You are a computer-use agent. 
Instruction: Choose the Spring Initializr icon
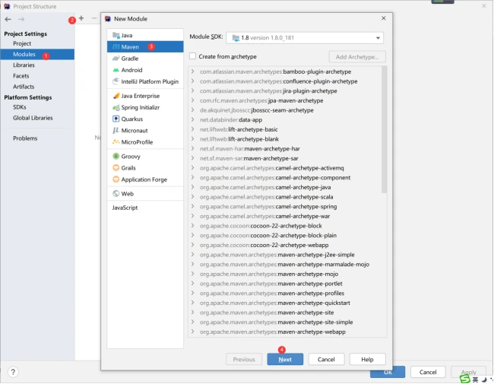(116, 107)
